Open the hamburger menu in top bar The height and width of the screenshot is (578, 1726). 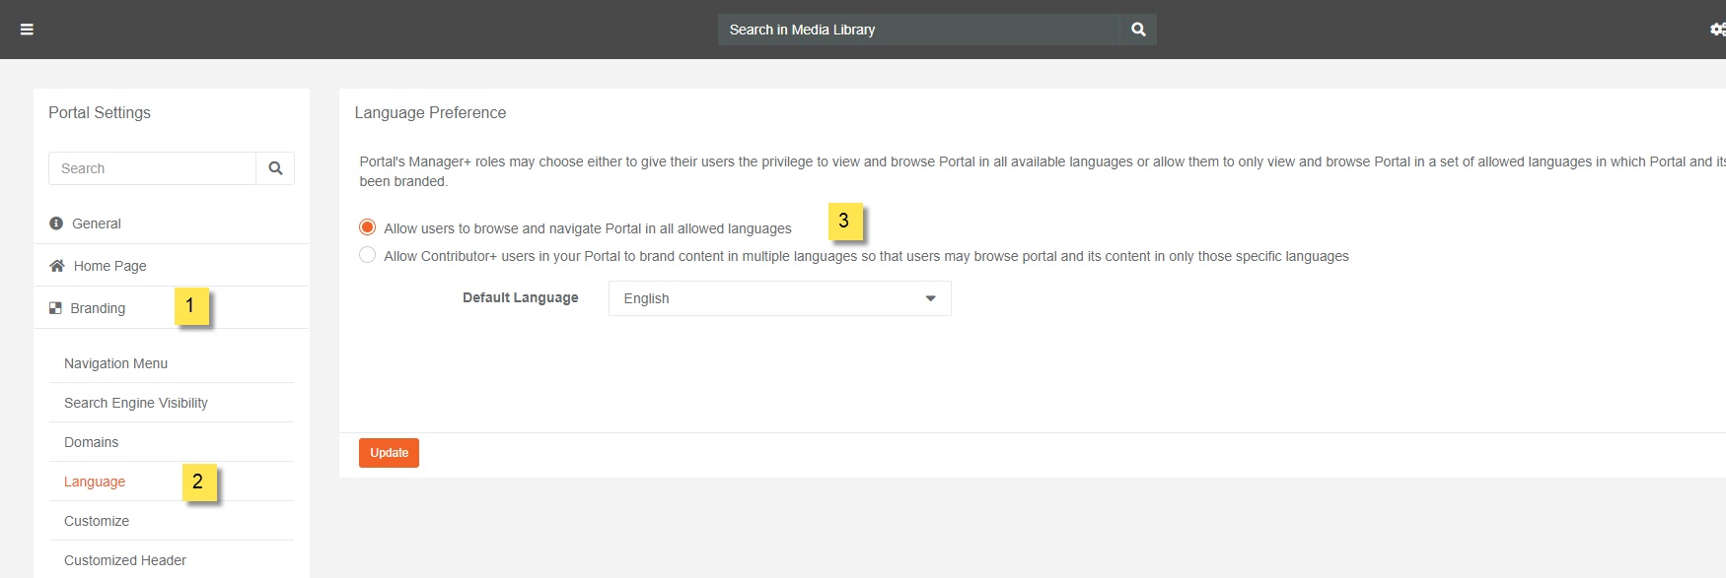pyautogui.click(x=27, y=30)
